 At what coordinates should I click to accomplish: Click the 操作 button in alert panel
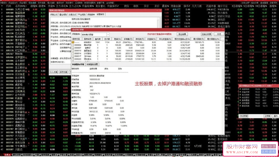[275, 116]
